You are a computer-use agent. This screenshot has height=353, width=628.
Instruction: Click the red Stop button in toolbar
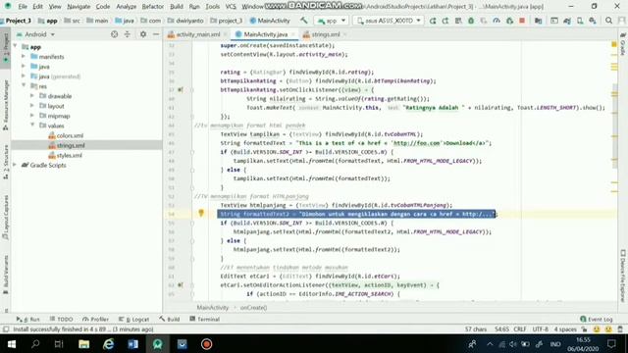click(x=522, y=21)
